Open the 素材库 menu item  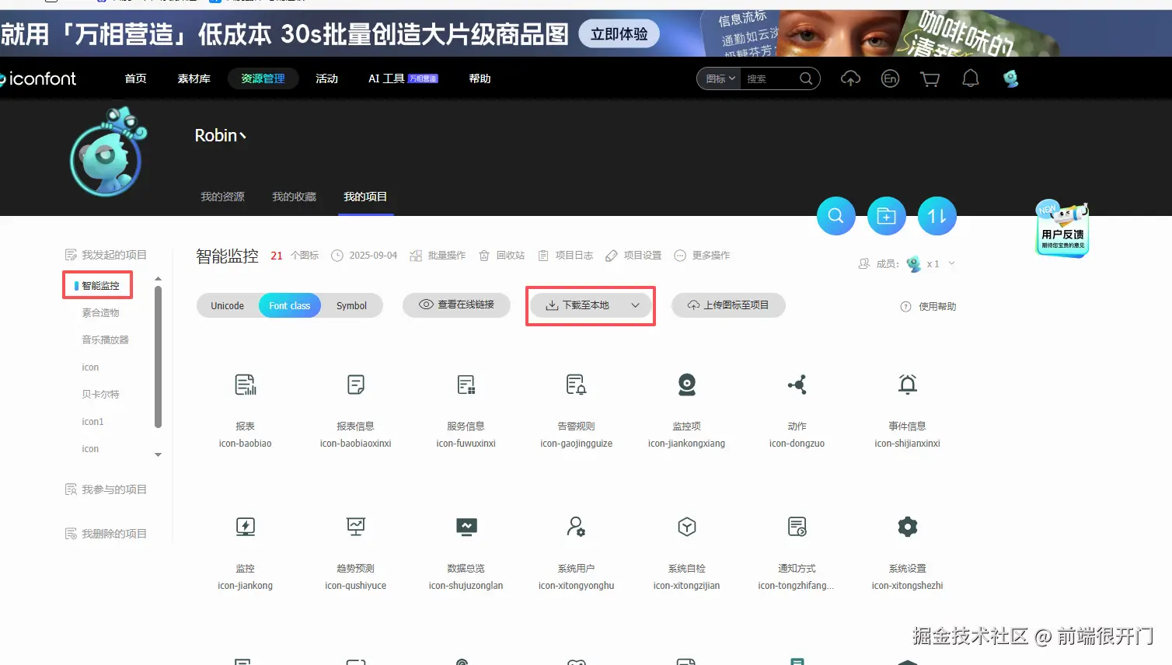tap(194, 78)
